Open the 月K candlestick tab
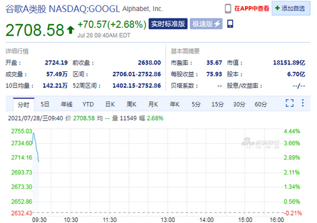The width and height of the screenshot is (317, 223). (x=153, y=104)
